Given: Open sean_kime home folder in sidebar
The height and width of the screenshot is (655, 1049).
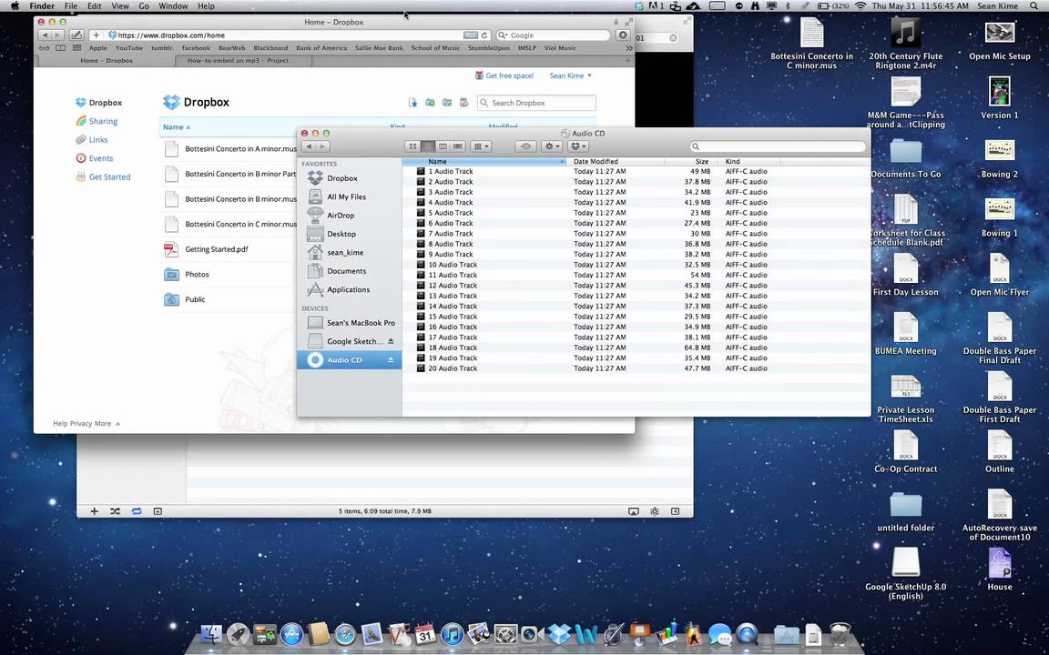Looking at the screenshot, I should tap(344, 253).
